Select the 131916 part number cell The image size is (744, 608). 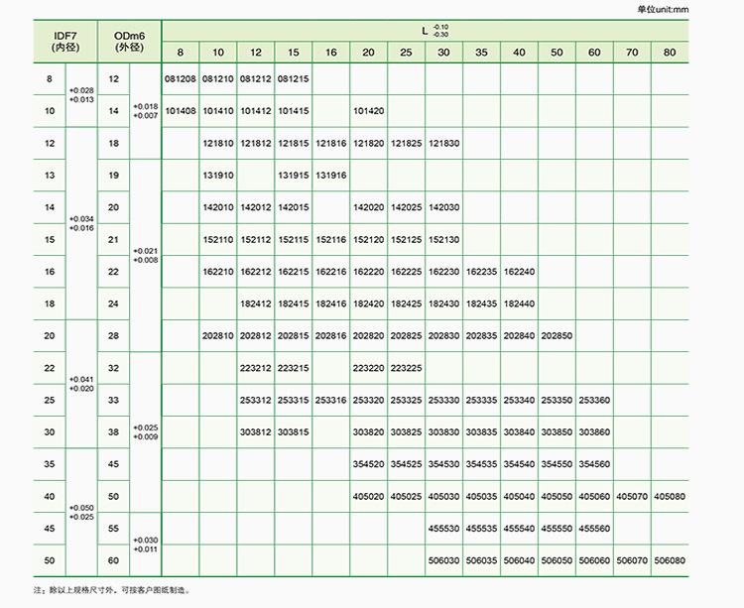pos(330,176)
